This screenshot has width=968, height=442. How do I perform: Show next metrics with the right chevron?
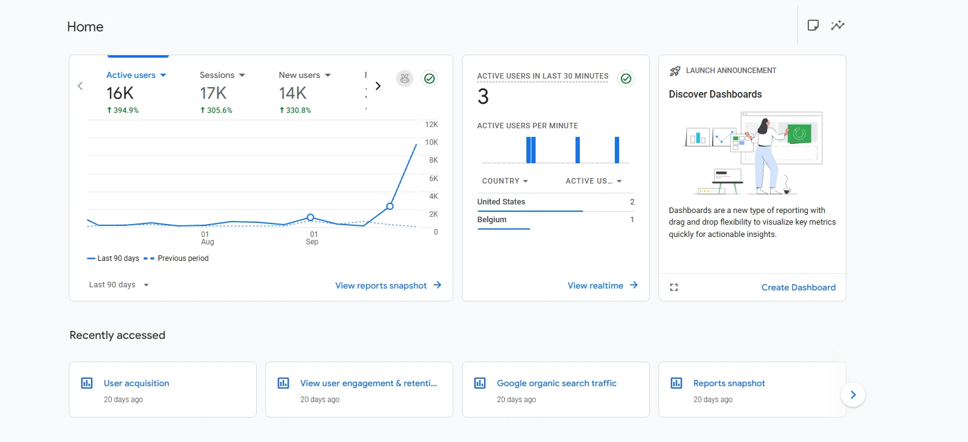[x=378, y=86]
